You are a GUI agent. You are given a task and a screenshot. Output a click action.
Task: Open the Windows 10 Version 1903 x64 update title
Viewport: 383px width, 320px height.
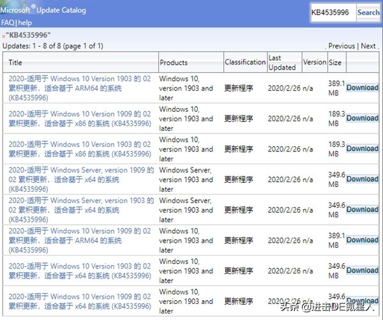80,271
